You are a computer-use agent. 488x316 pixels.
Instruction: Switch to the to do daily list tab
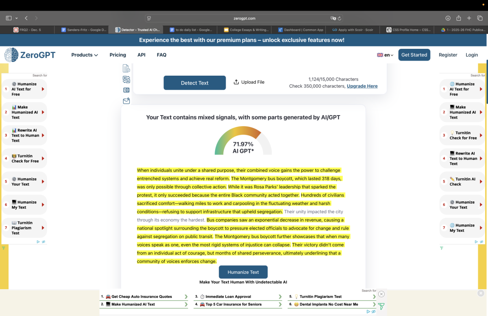(x=190, y=30)
